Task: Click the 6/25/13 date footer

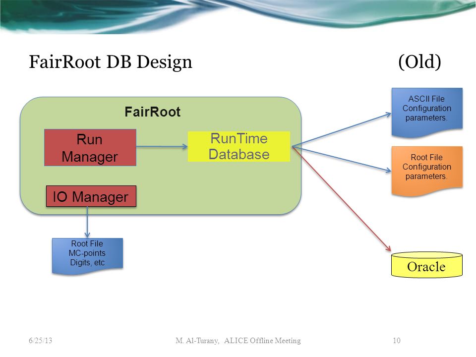Action: click(x=40, y=341)
